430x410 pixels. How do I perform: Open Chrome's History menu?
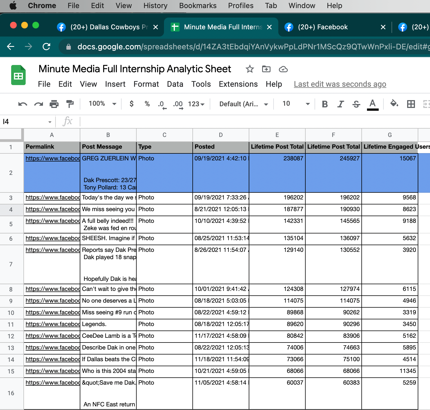coord(155,6)
